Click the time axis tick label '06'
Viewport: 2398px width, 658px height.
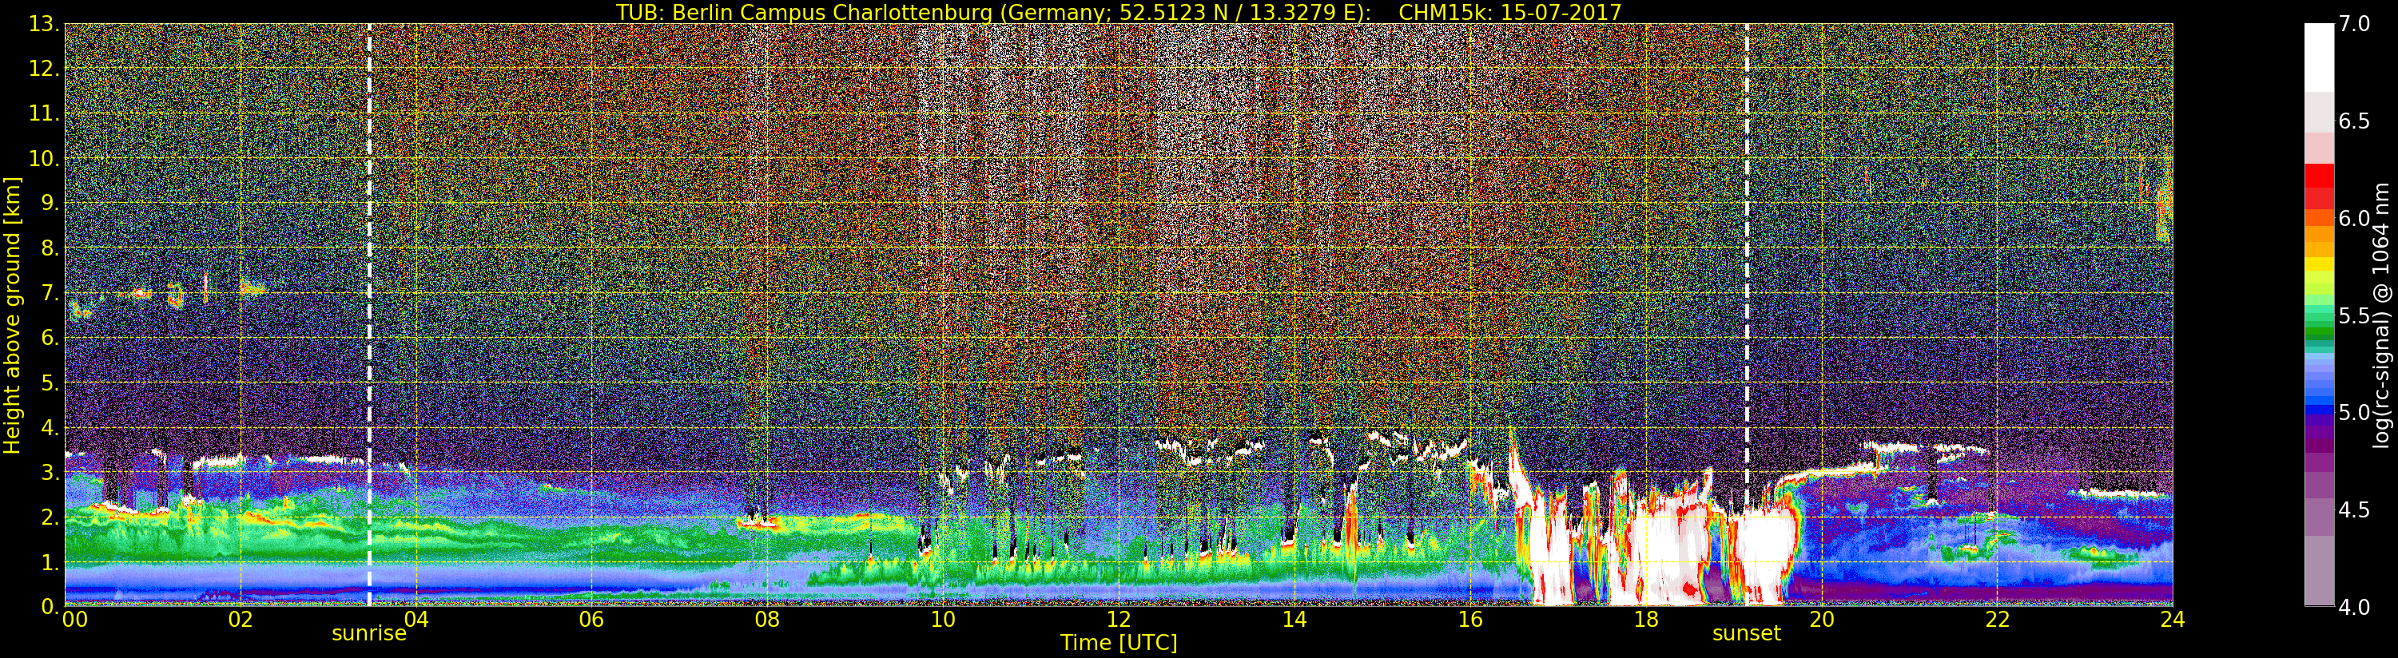coord(591,619)
